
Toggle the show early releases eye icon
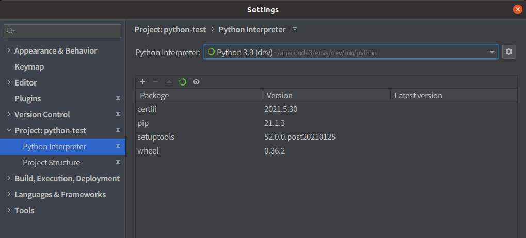click(196, 82)
